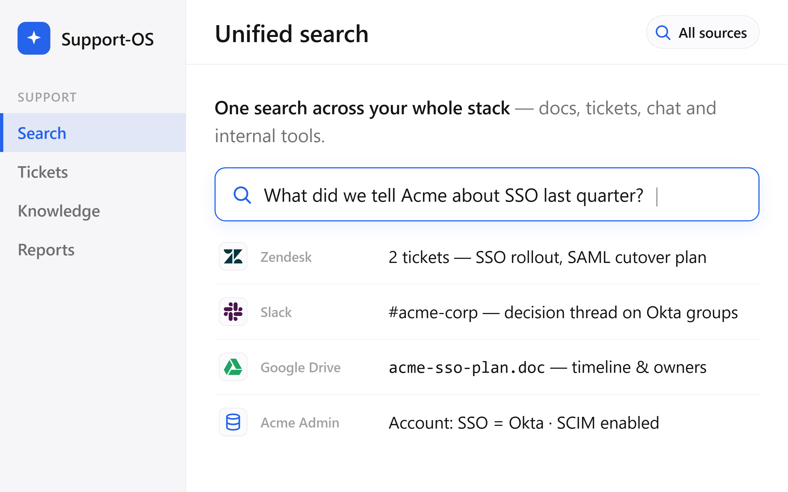
Task: Click the Support-OS star logo icon
Action: pyautogui.click(x=34, y=38)
